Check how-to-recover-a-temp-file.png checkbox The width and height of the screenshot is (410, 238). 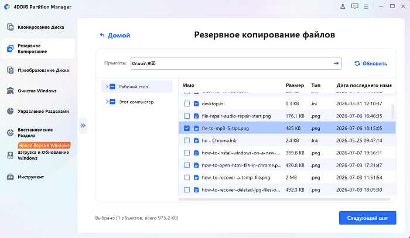[x=187, y=177]
